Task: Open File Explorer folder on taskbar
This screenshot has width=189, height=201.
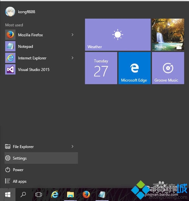Action: pyautogui.click(x=70, y=195)
